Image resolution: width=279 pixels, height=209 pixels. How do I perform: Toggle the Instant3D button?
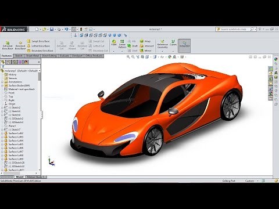tap(184, 46)
